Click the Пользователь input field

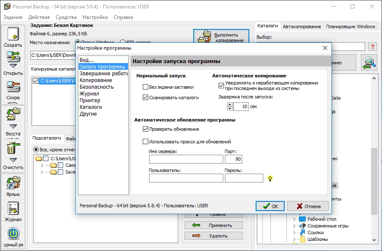186,178
